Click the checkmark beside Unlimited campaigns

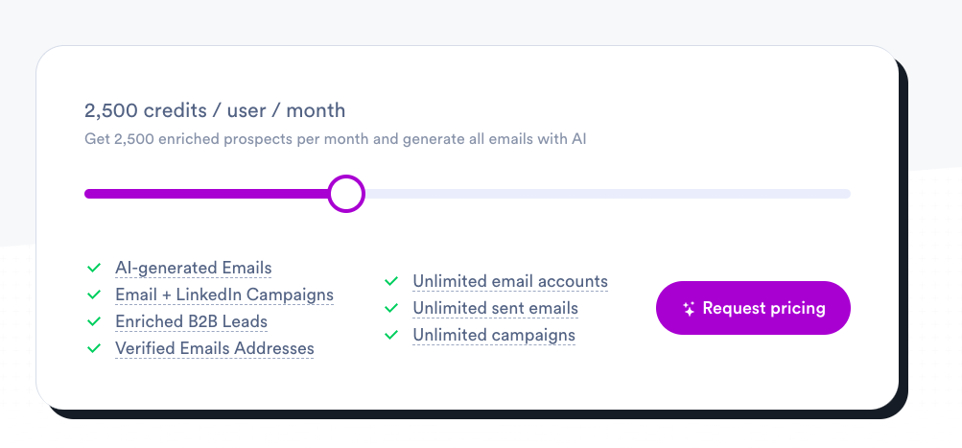391,335
